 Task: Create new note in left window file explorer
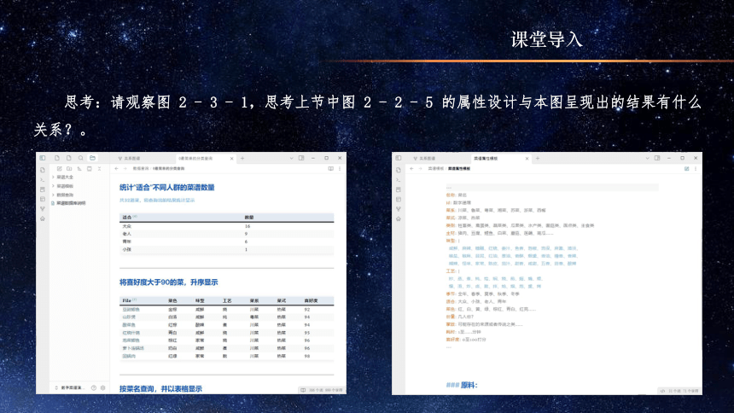[x=60, y=169]
